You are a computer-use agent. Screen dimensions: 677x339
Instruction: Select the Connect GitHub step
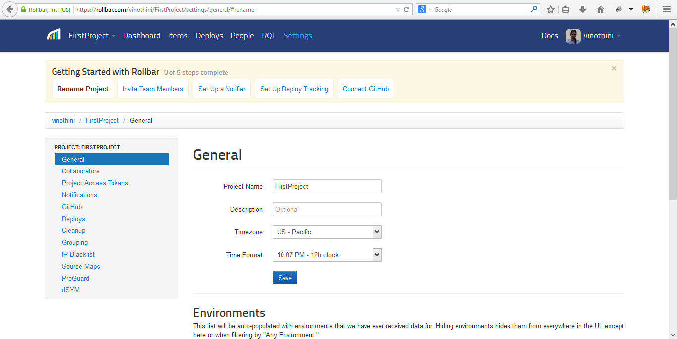366,89
